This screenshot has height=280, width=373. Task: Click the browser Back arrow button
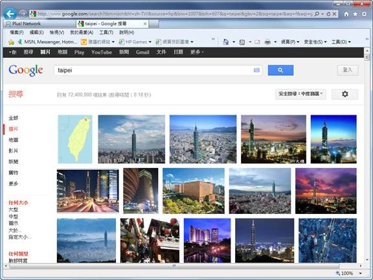tap(10, 14)
